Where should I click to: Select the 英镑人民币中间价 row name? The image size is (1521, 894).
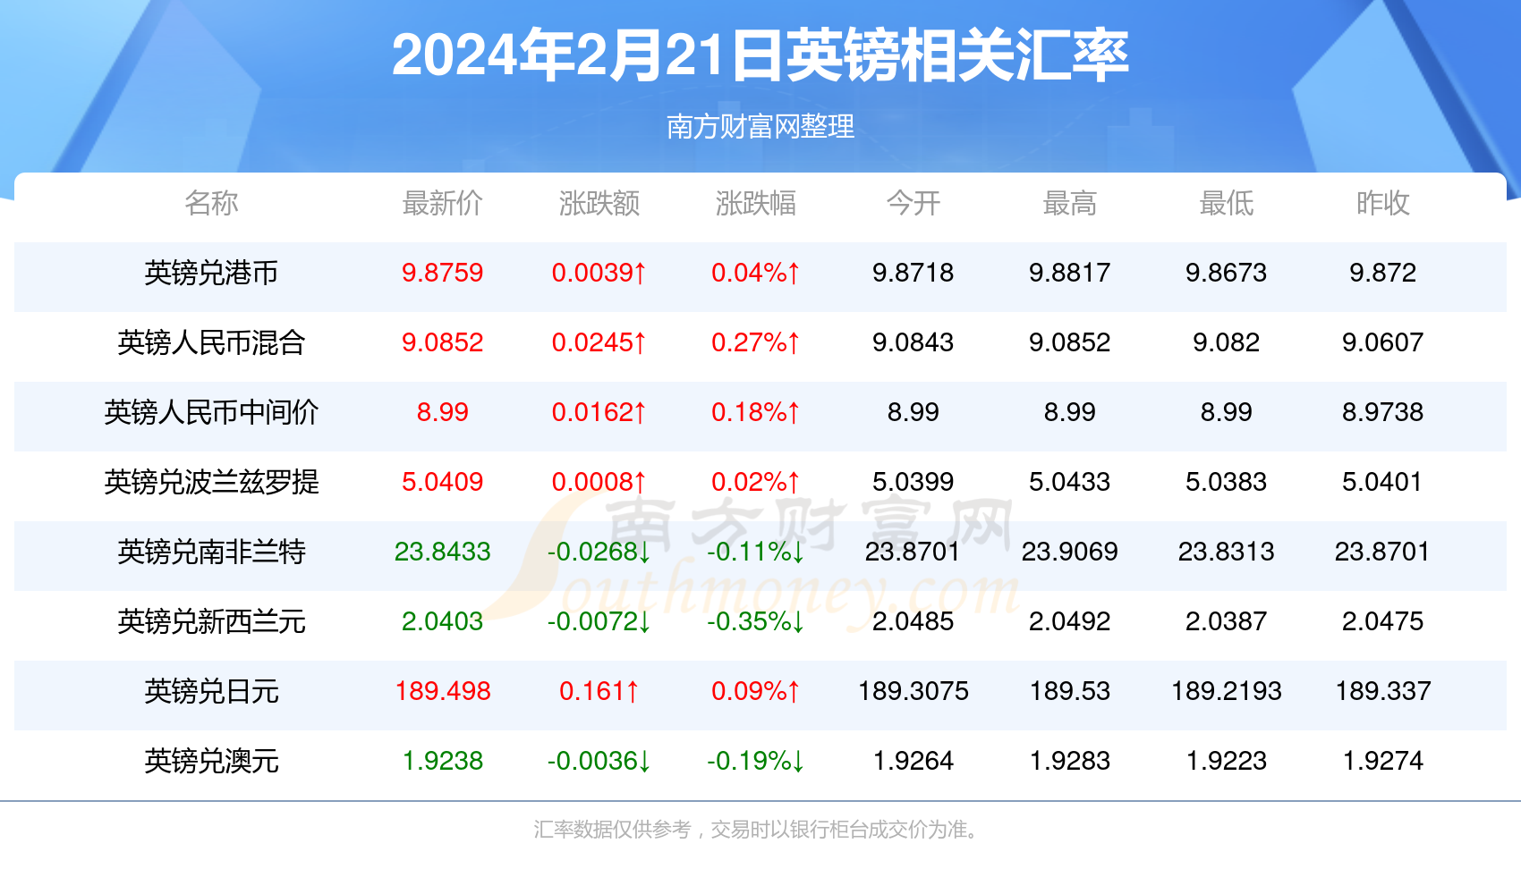point(211,412)
